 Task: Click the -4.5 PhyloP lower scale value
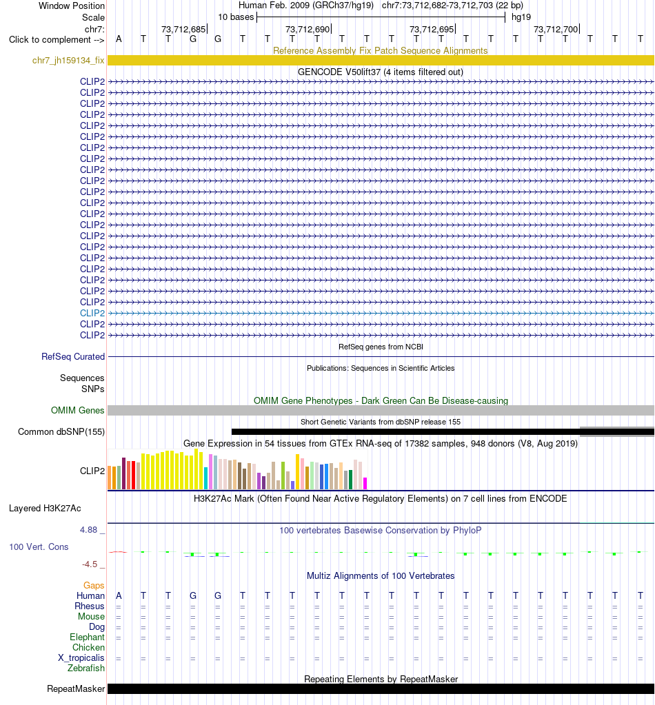90,564
